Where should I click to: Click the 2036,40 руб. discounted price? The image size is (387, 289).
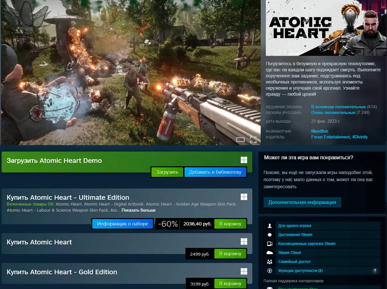click(197, 224)
